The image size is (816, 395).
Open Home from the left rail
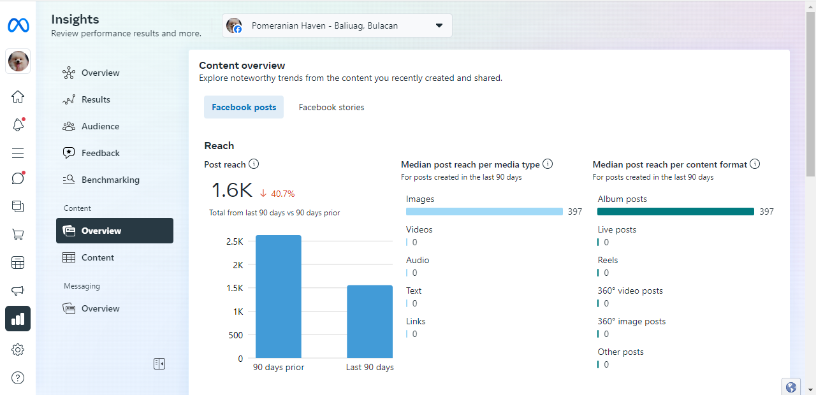(x=18, y=97)
